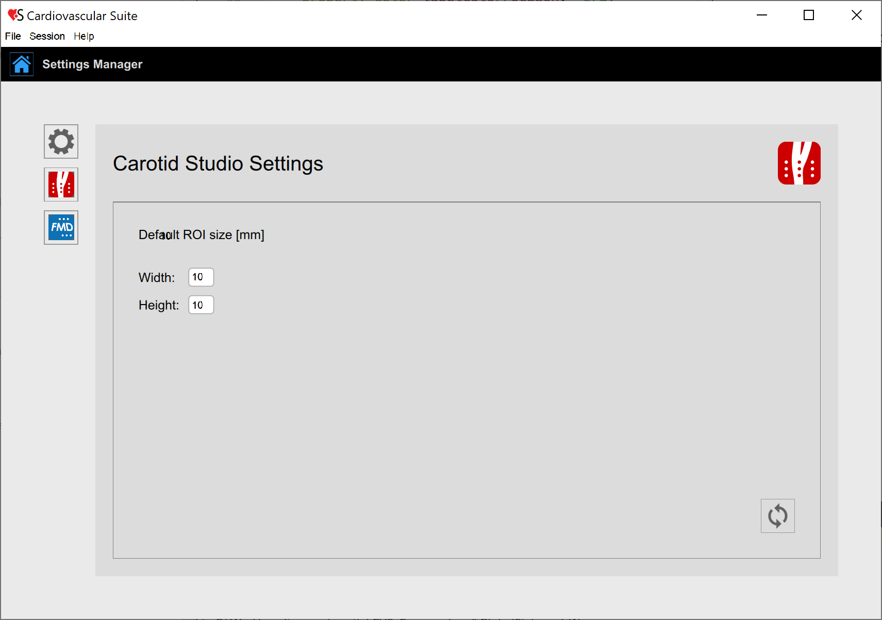
Task: Click the Width label text
Action: (157, 278)
